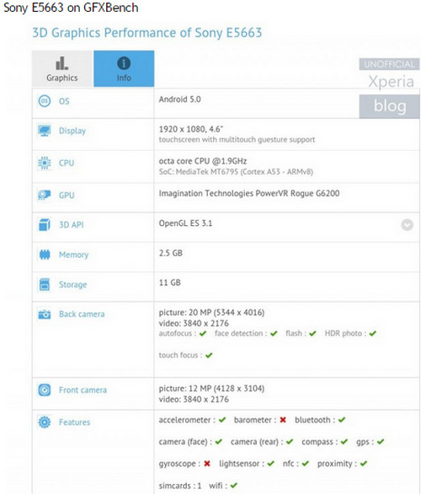
Task: Click the CPU label
Action: click(67, 163)
